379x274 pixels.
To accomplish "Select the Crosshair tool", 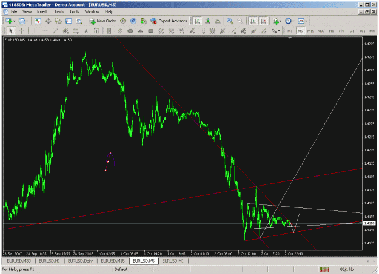I will coord(21,31).
